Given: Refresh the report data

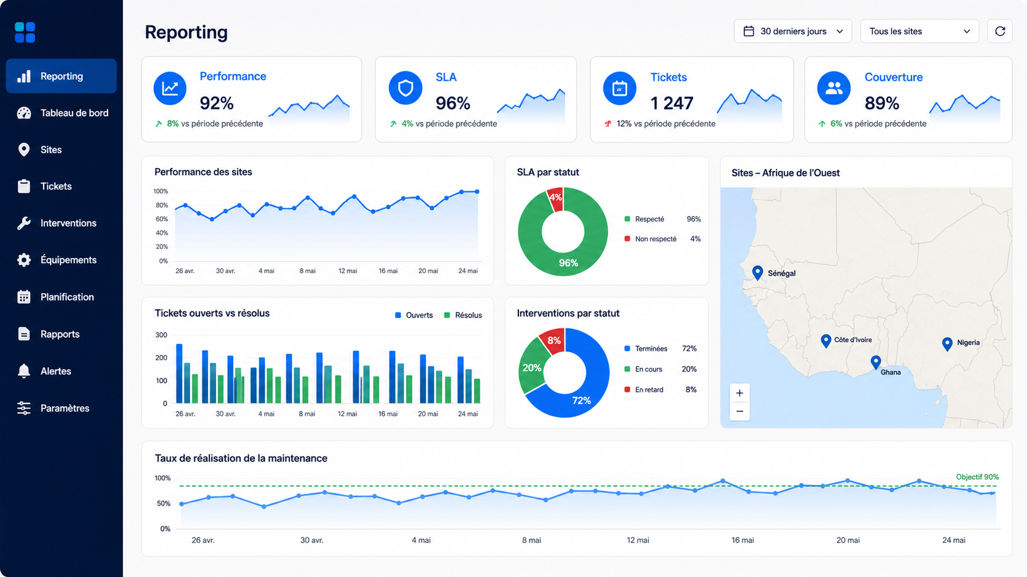Looking at the screenshot, I should [1000, 31].
